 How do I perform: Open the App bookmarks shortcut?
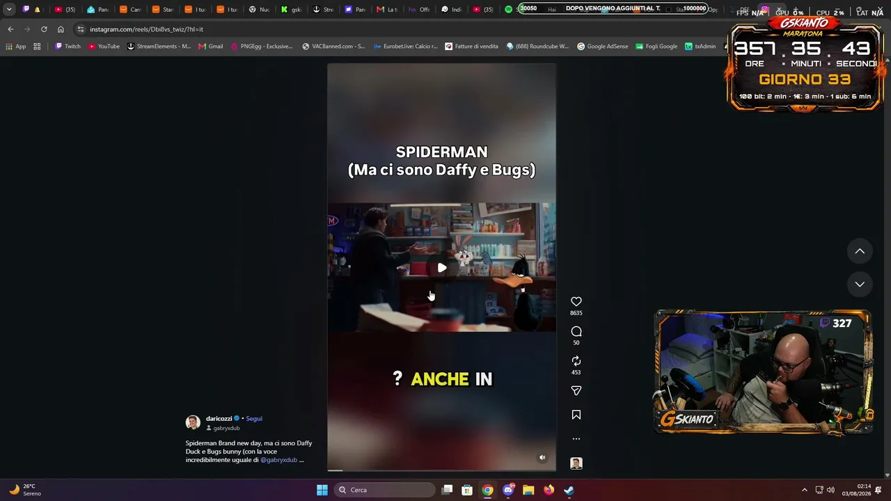click(15, 47)
